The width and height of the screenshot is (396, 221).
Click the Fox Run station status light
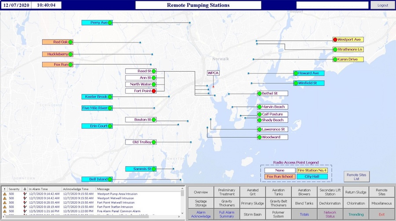(x=70, y=65)
